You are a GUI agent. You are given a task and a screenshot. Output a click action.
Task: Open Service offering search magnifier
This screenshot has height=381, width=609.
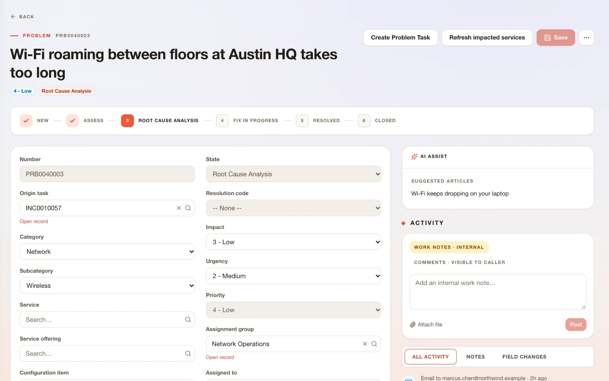[x=188, y=354]
